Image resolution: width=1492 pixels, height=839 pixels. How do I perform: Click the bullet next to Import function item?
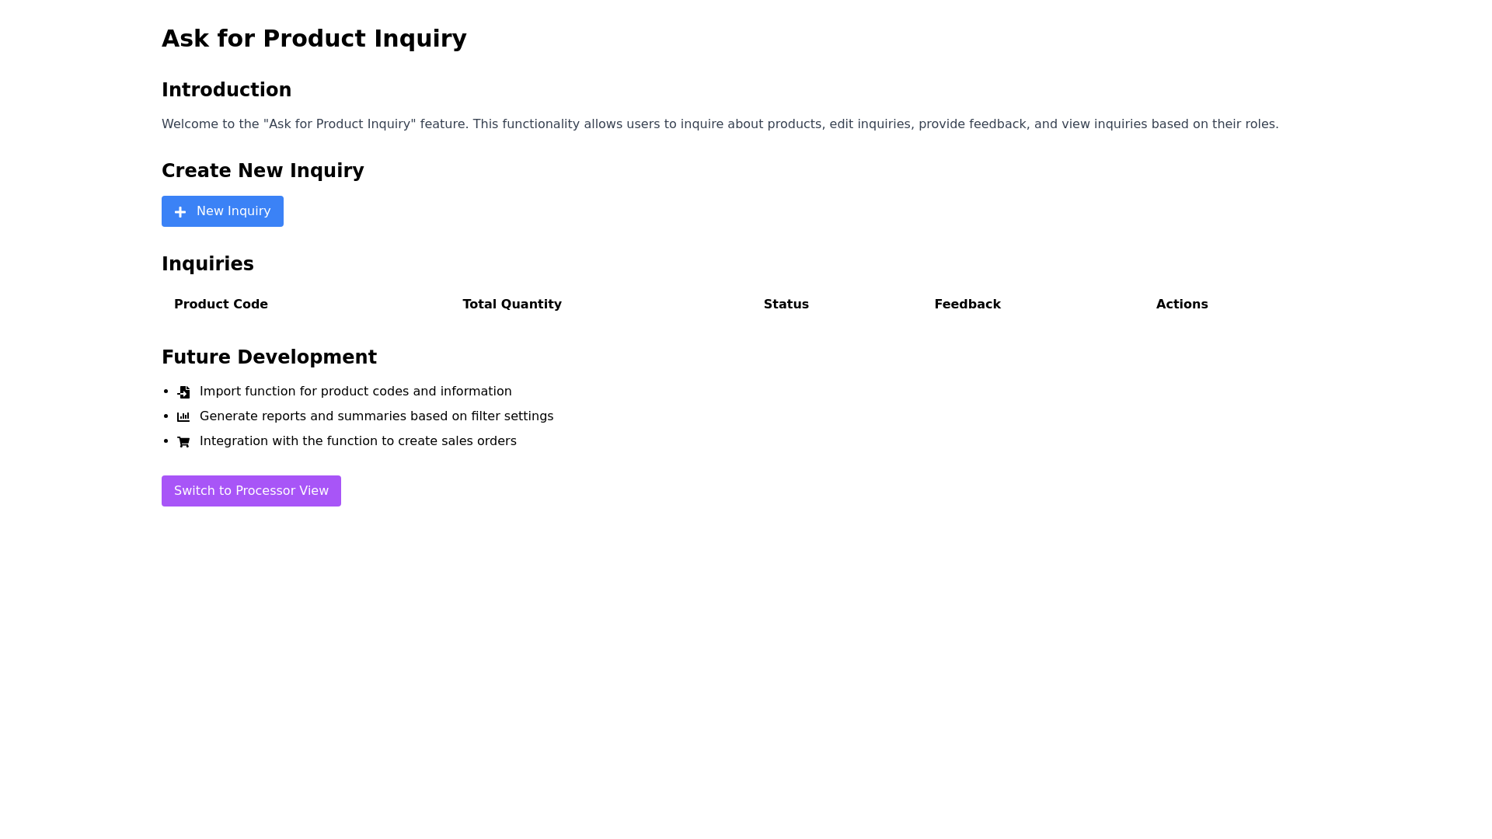click(x=166, y=392)
